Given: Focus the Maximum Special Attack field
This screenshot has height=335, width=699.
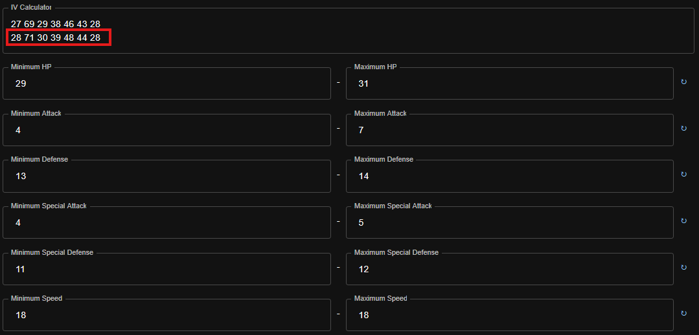Looking at the screenshot, I should [x=509, y=223].
